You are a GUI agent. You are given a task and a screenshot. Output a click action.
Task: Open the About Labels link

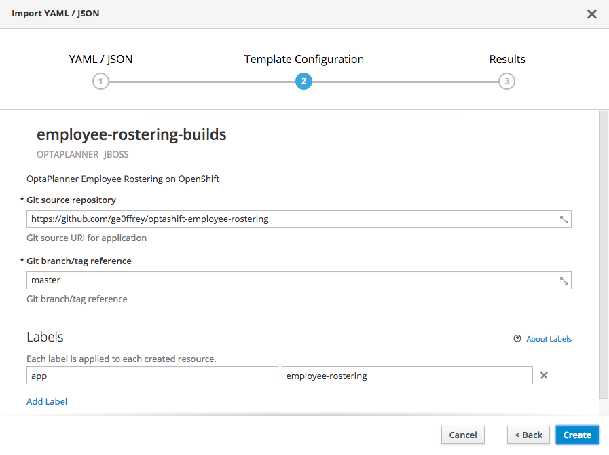coord(549,339)
